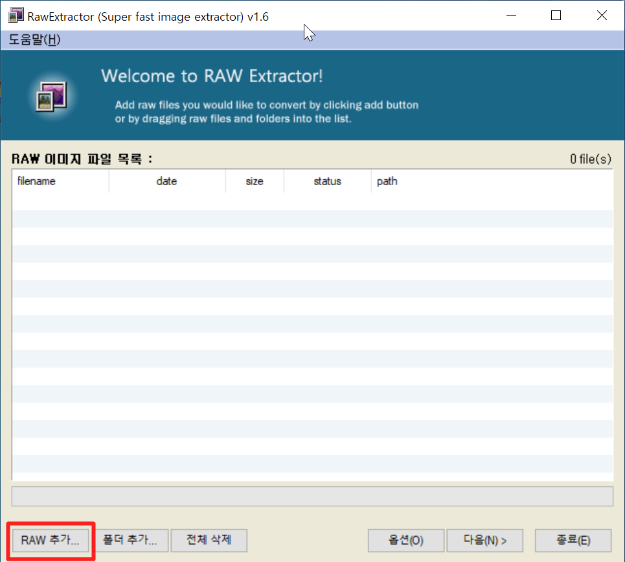Click the RAW 추가... button
625x562 pixels.
[x=51, y=540]
